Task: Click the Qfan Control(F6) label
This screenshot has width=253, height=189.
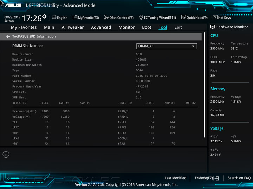Action: [x=121, y=17]
